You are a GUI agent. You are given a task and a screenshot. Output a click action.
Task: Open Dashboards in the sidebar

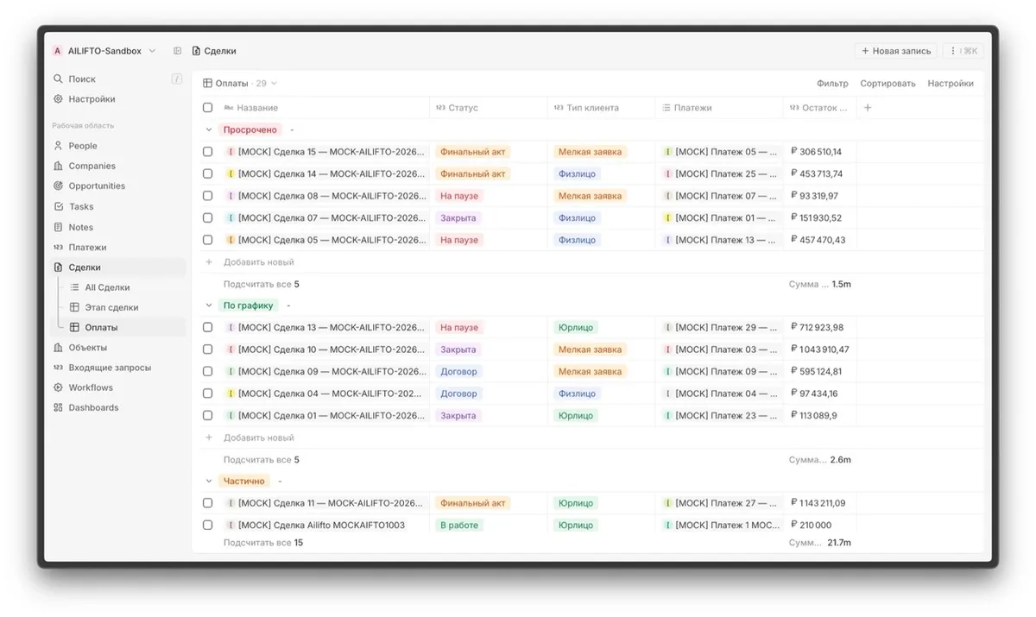pyautogui.click(x=93, y=407)
